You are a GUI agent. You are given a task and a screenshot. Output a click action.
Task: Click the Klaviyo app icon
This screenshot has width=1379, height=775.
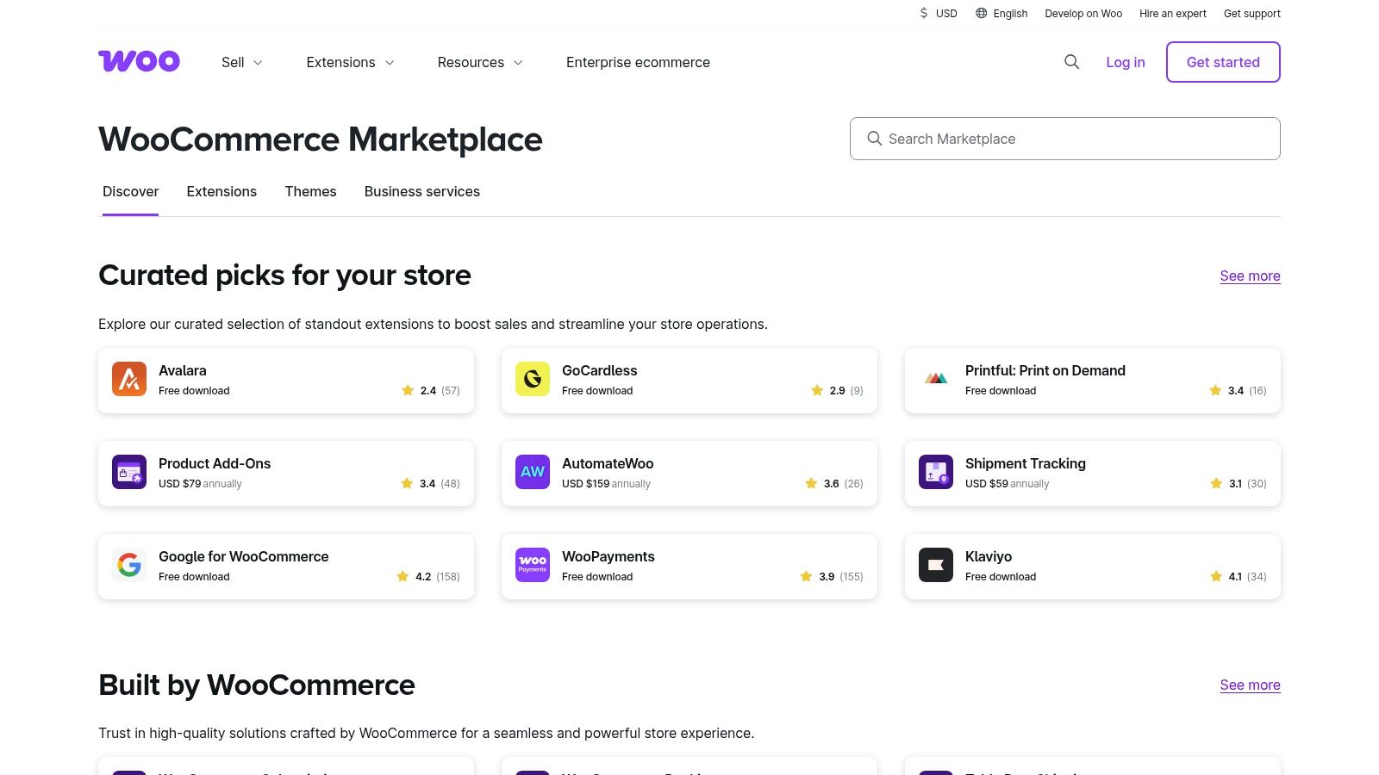point(935,565)
